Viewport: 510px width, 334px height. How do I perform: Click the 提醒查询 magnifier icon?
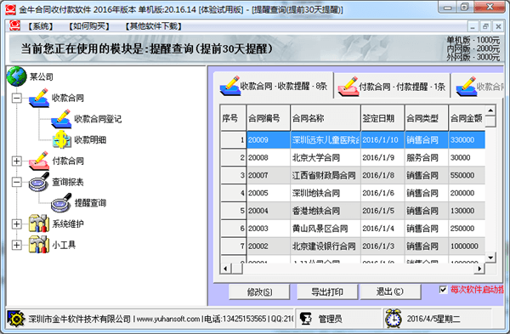click(61, 202)
